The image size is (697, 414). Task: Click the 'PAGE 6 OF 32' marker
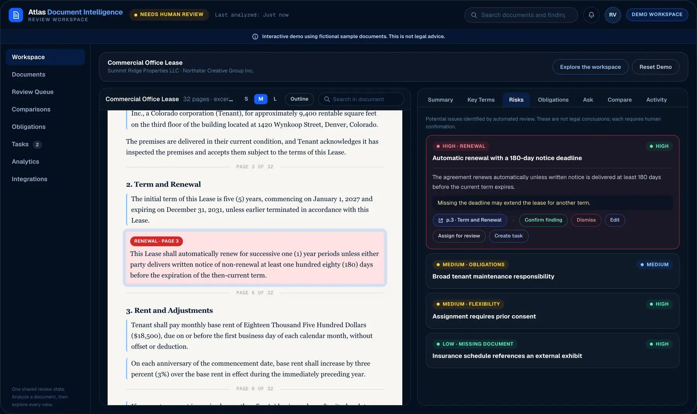pyautogui.click(x=255, y=389)
